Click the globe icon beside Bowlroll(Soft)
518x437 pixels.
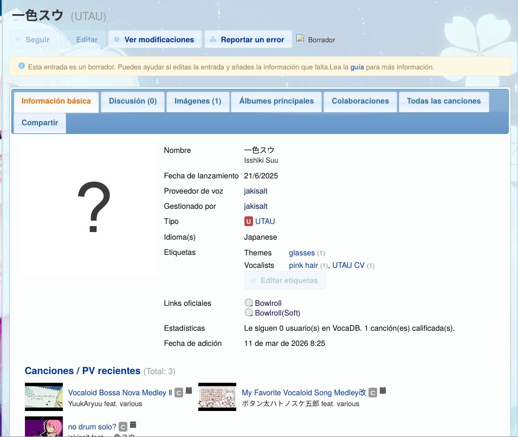[249, 312]
